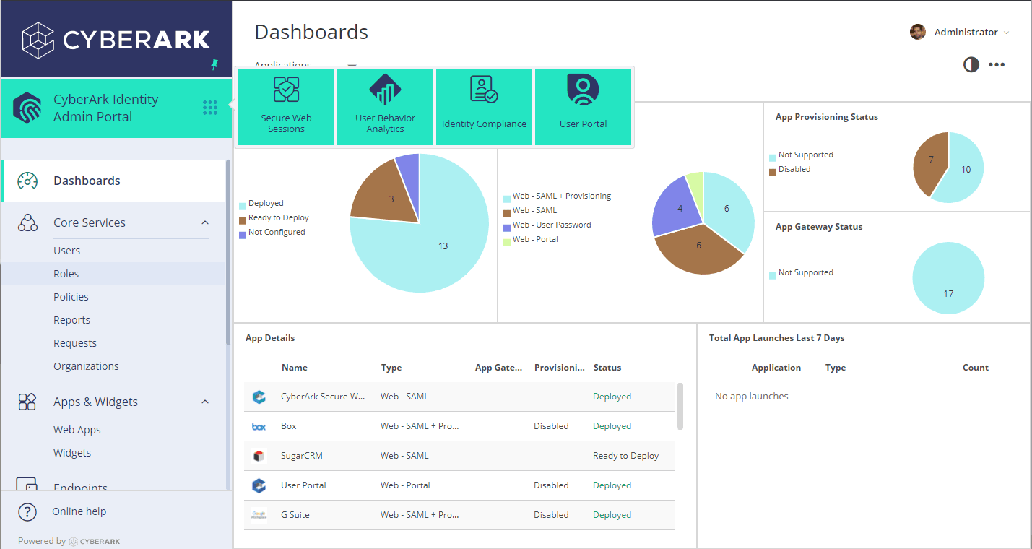Image resolution: width=1032 pixels, height=549 pixels.
Task: Go to the Reports section
Action: 71,319
